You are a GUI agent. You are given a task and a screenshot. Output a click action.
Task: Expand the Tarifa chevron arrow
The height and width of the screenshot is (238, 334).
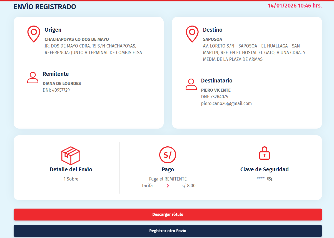tap(168, 186)
